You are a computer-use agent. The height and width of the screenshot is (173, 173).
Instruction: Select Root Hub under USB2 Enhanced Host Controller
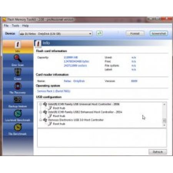tap(59, 116)
